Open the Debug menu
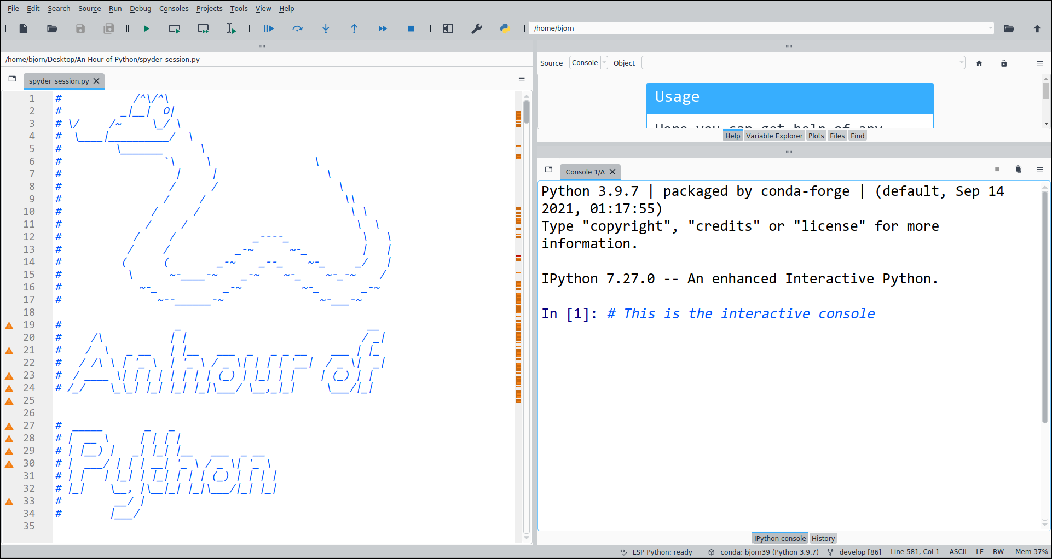The image size is (1052, 559). [140, 8]
